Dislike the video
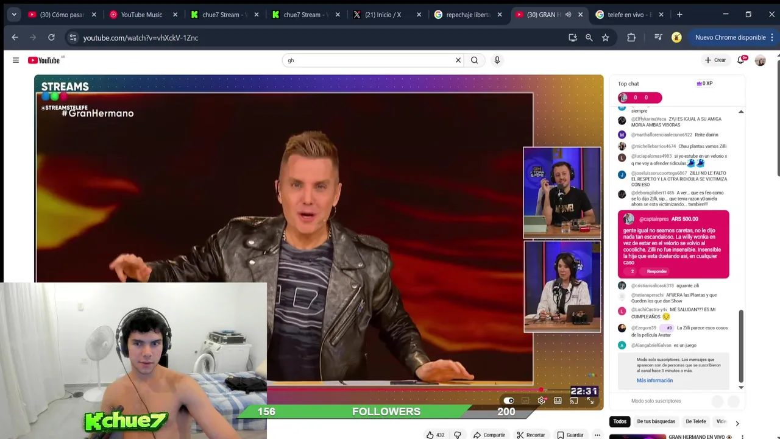Viewport: 780px width, 439px height. [x=458, y=435]
